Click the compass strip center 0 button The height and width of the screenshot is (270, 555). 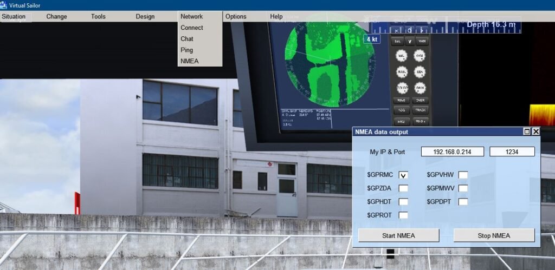(x=410, y=30)
